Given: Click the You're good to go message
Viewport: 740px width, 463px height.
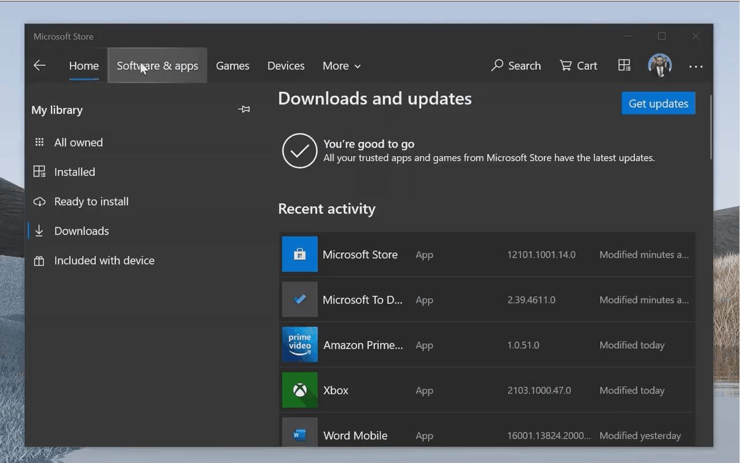Looking at the screenshot, I should click(x=369, y=144).
